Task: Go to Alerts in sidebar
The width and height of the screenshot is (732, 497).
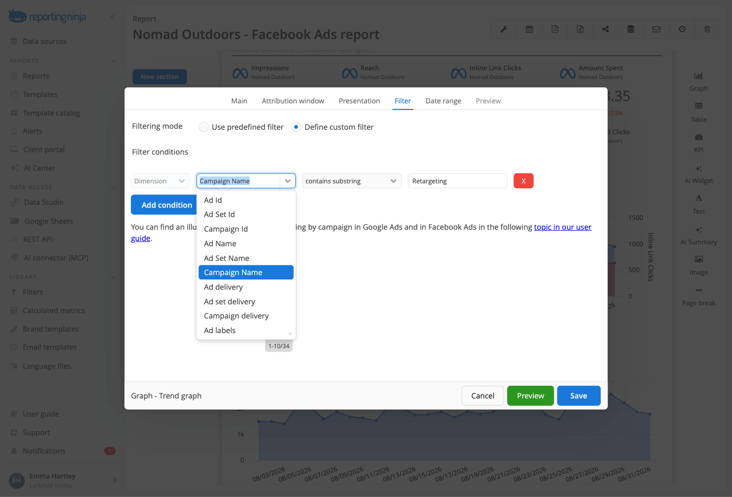Action: tap(32, 131)
